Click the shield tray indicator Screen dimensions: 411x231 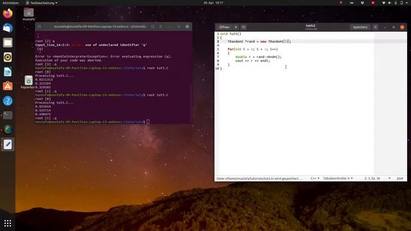click(x=362, y=3)
